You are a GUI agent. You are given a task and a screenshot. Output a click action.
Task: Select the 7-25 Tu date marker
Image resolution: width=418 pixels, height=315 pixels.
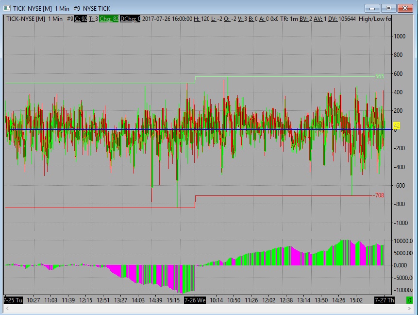13,300
